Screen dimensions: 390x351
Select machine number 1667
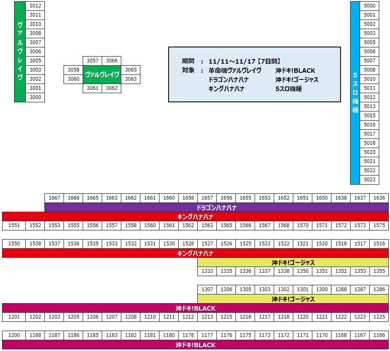pos(54,198)
